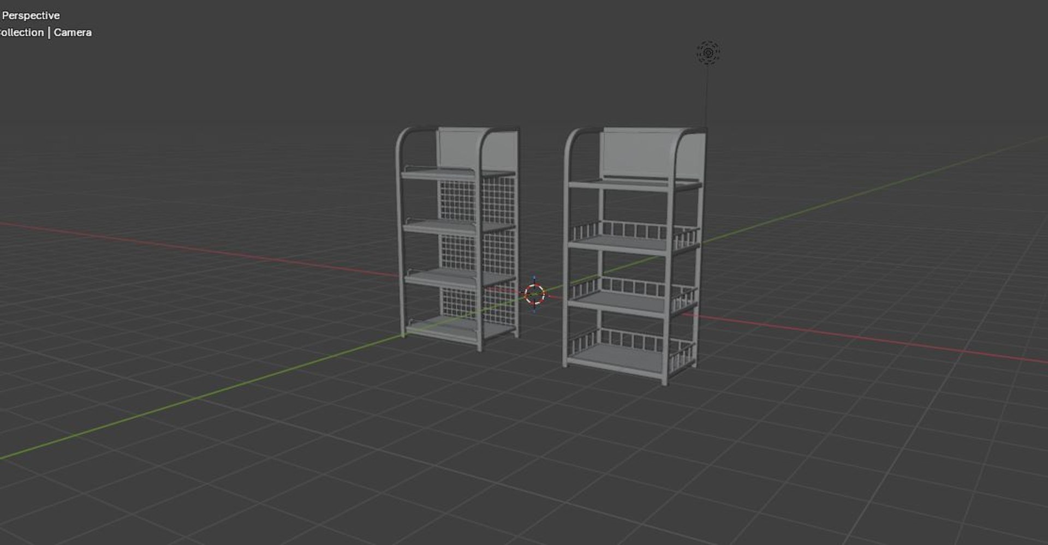1048x545 pixels.
Task: Select the left shelf rack with wire mesh
Action: click(x=457, y=238)
